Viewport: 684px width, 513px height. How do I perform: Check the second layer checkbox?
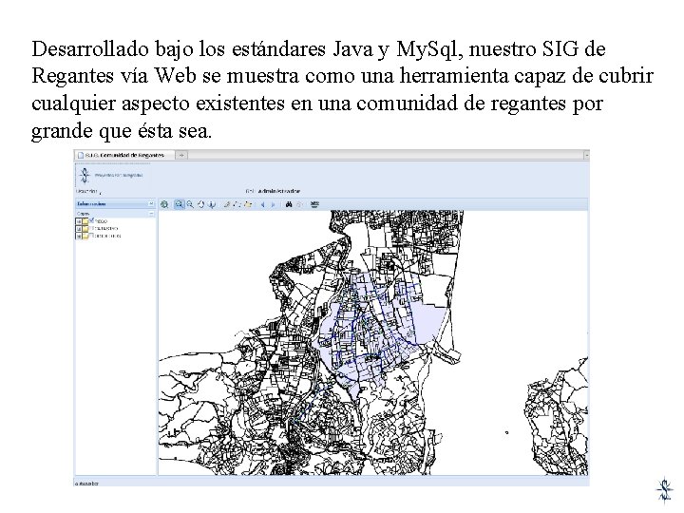[91, 228]
